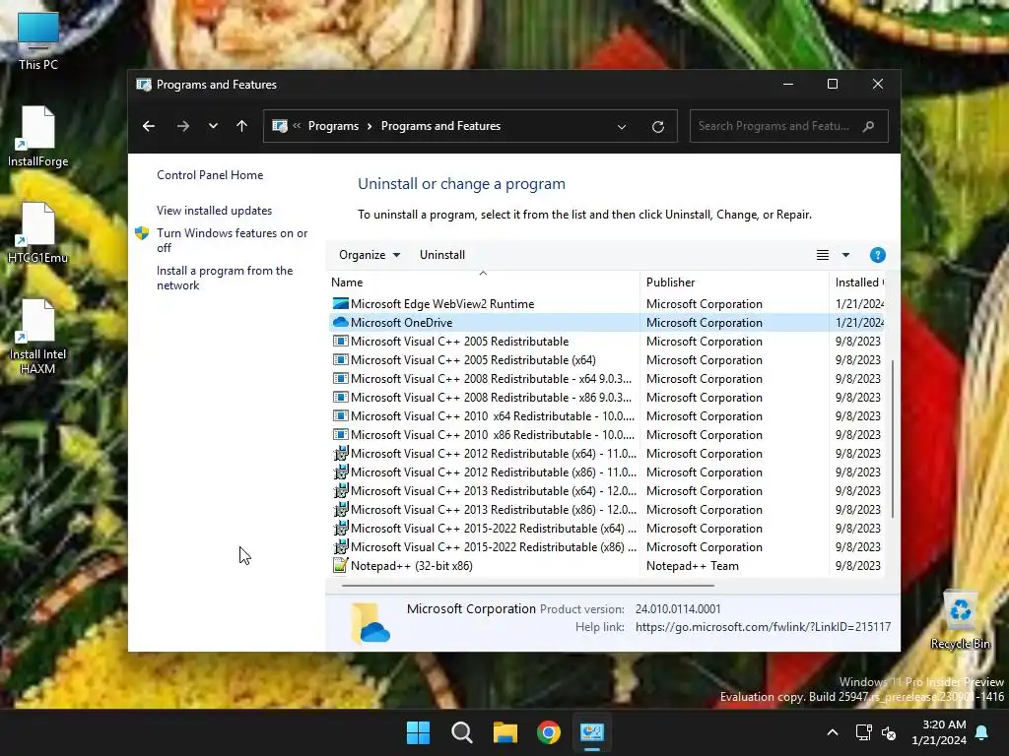
Task: Click the muted volume tray icon
Action: pos(889,732)
